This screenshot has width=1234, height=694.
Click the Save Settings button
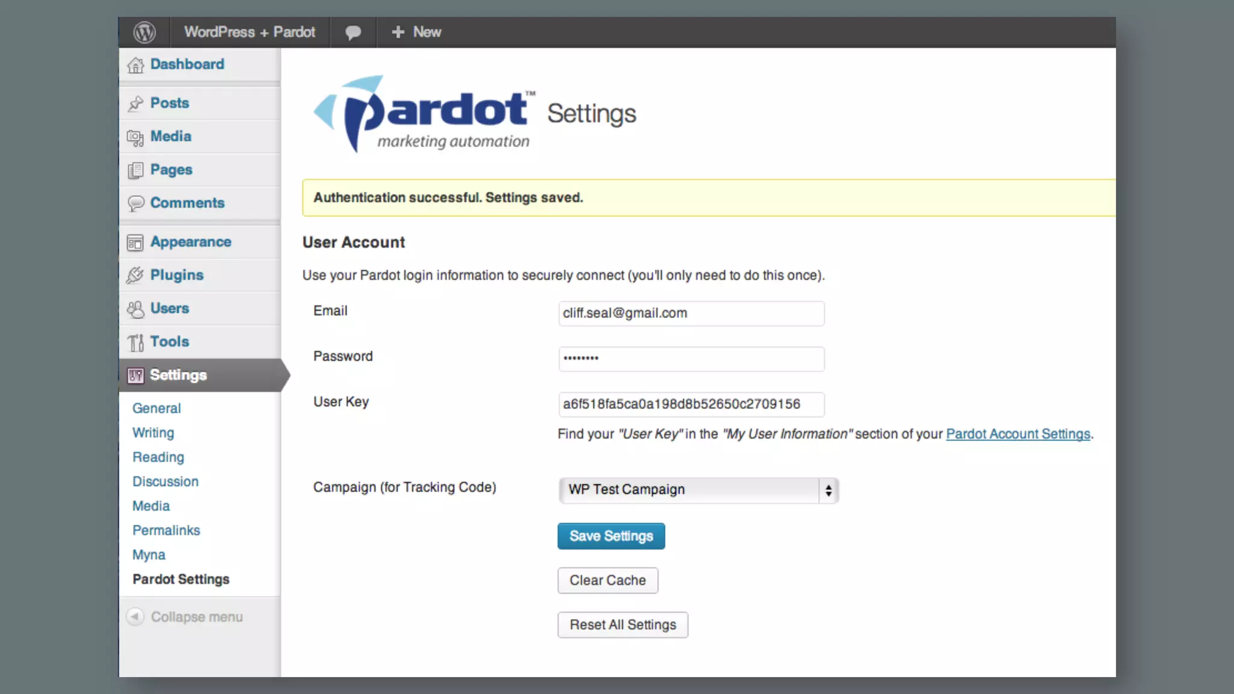coord(611,536)
